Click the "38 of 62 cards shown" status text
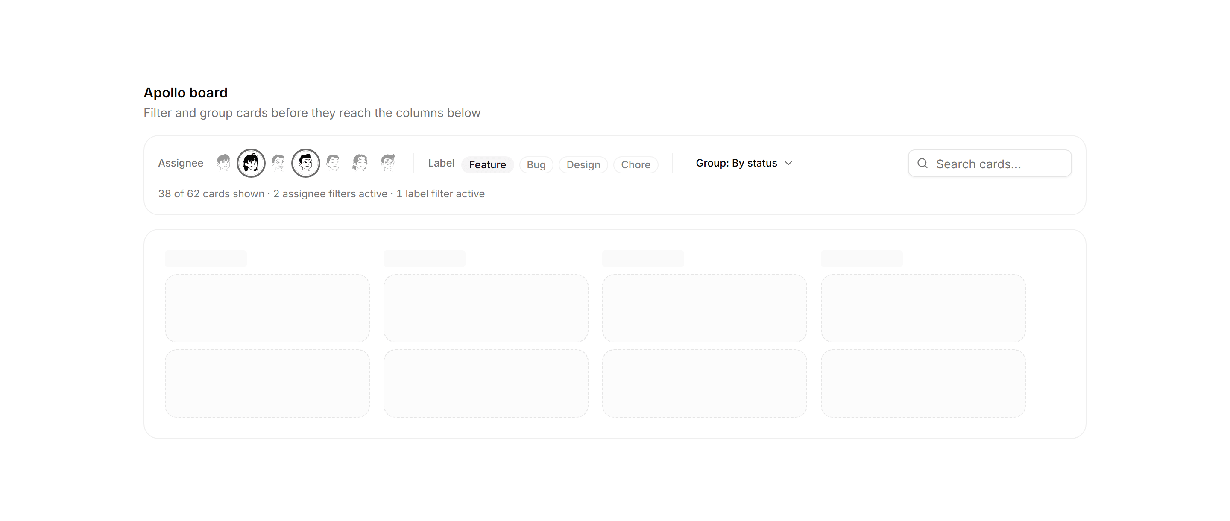Image resolution: width=1230 pixels, height=521 pixels. pyautogui.click(x=211, y=194)
